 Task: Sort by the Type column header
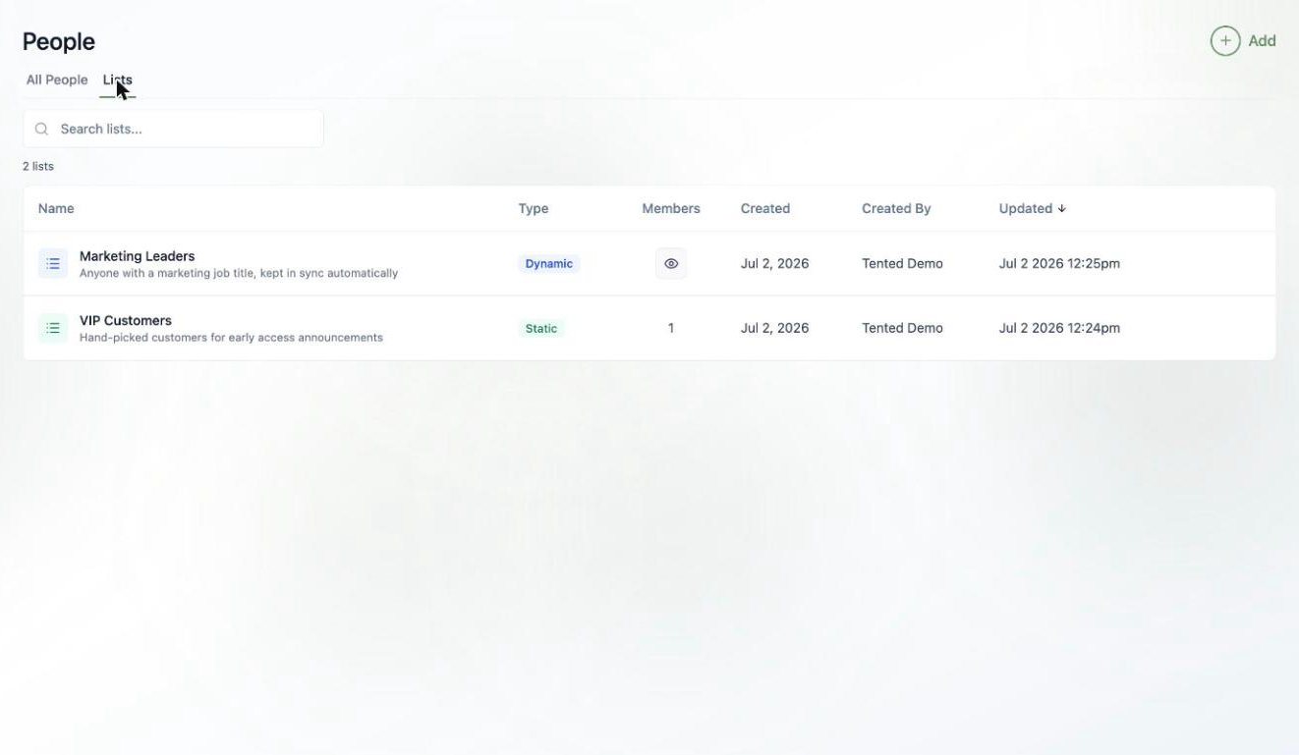534,208
